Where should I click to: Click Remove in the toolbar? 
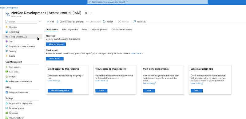pos(123,22)
